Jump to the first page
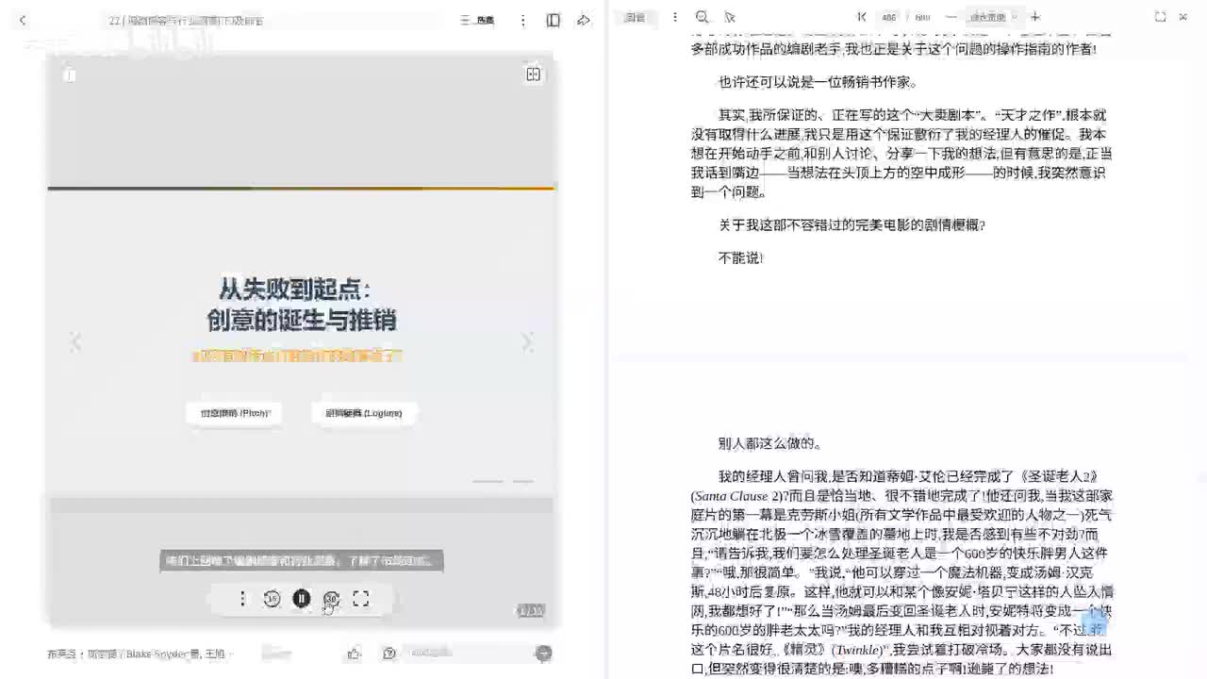The image size is (1207, 679). coord(862,17)
